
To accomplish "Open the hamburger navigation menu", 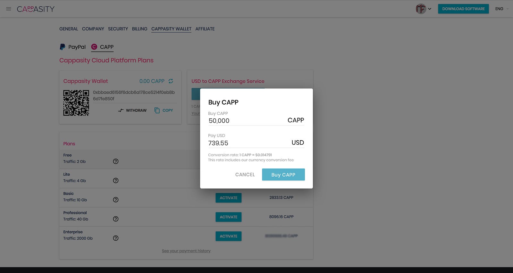I will [9, 9].
